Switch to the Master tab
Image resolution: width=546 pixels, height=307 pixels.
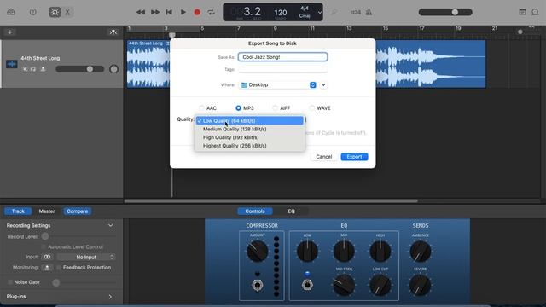pos(47,211)
